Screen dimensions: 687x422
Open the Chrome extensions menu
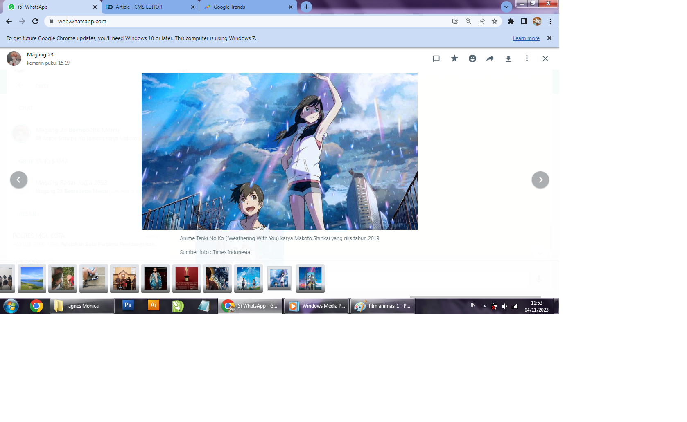[511, 21]
